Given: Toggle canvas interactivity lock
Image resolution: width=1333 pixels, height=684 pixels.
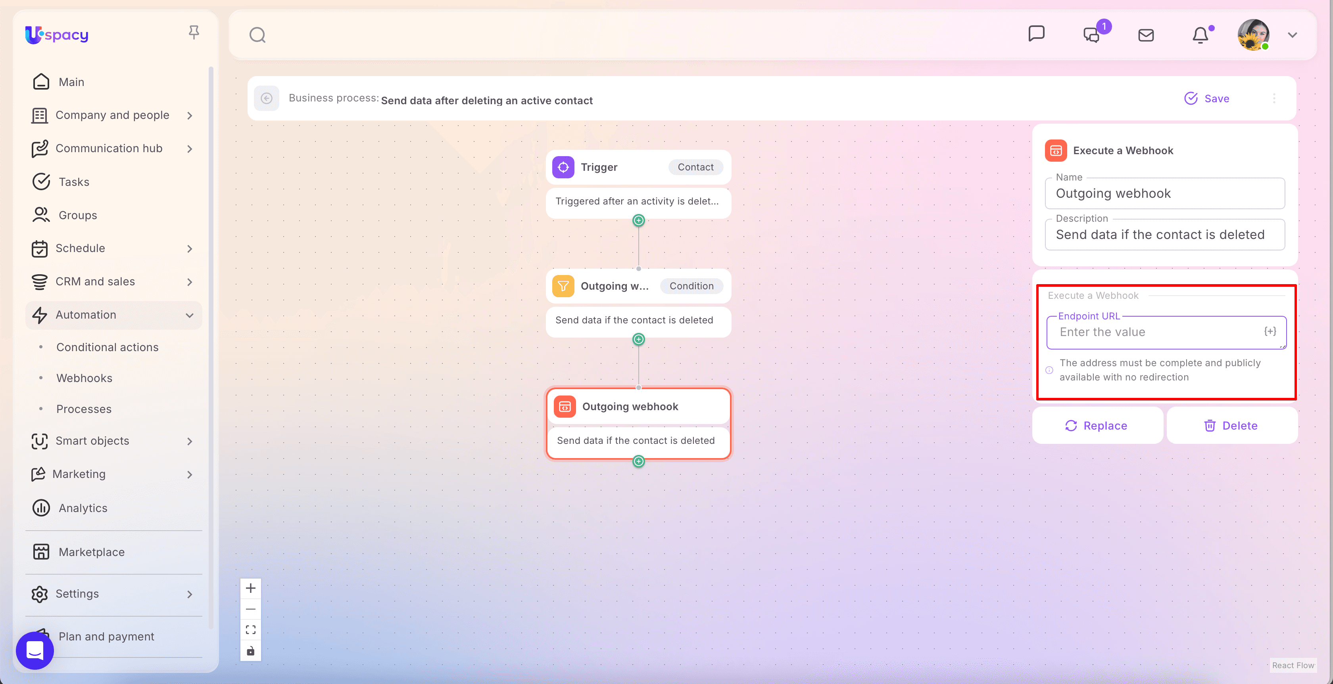Looking at the screenshot, I should 250,651.
